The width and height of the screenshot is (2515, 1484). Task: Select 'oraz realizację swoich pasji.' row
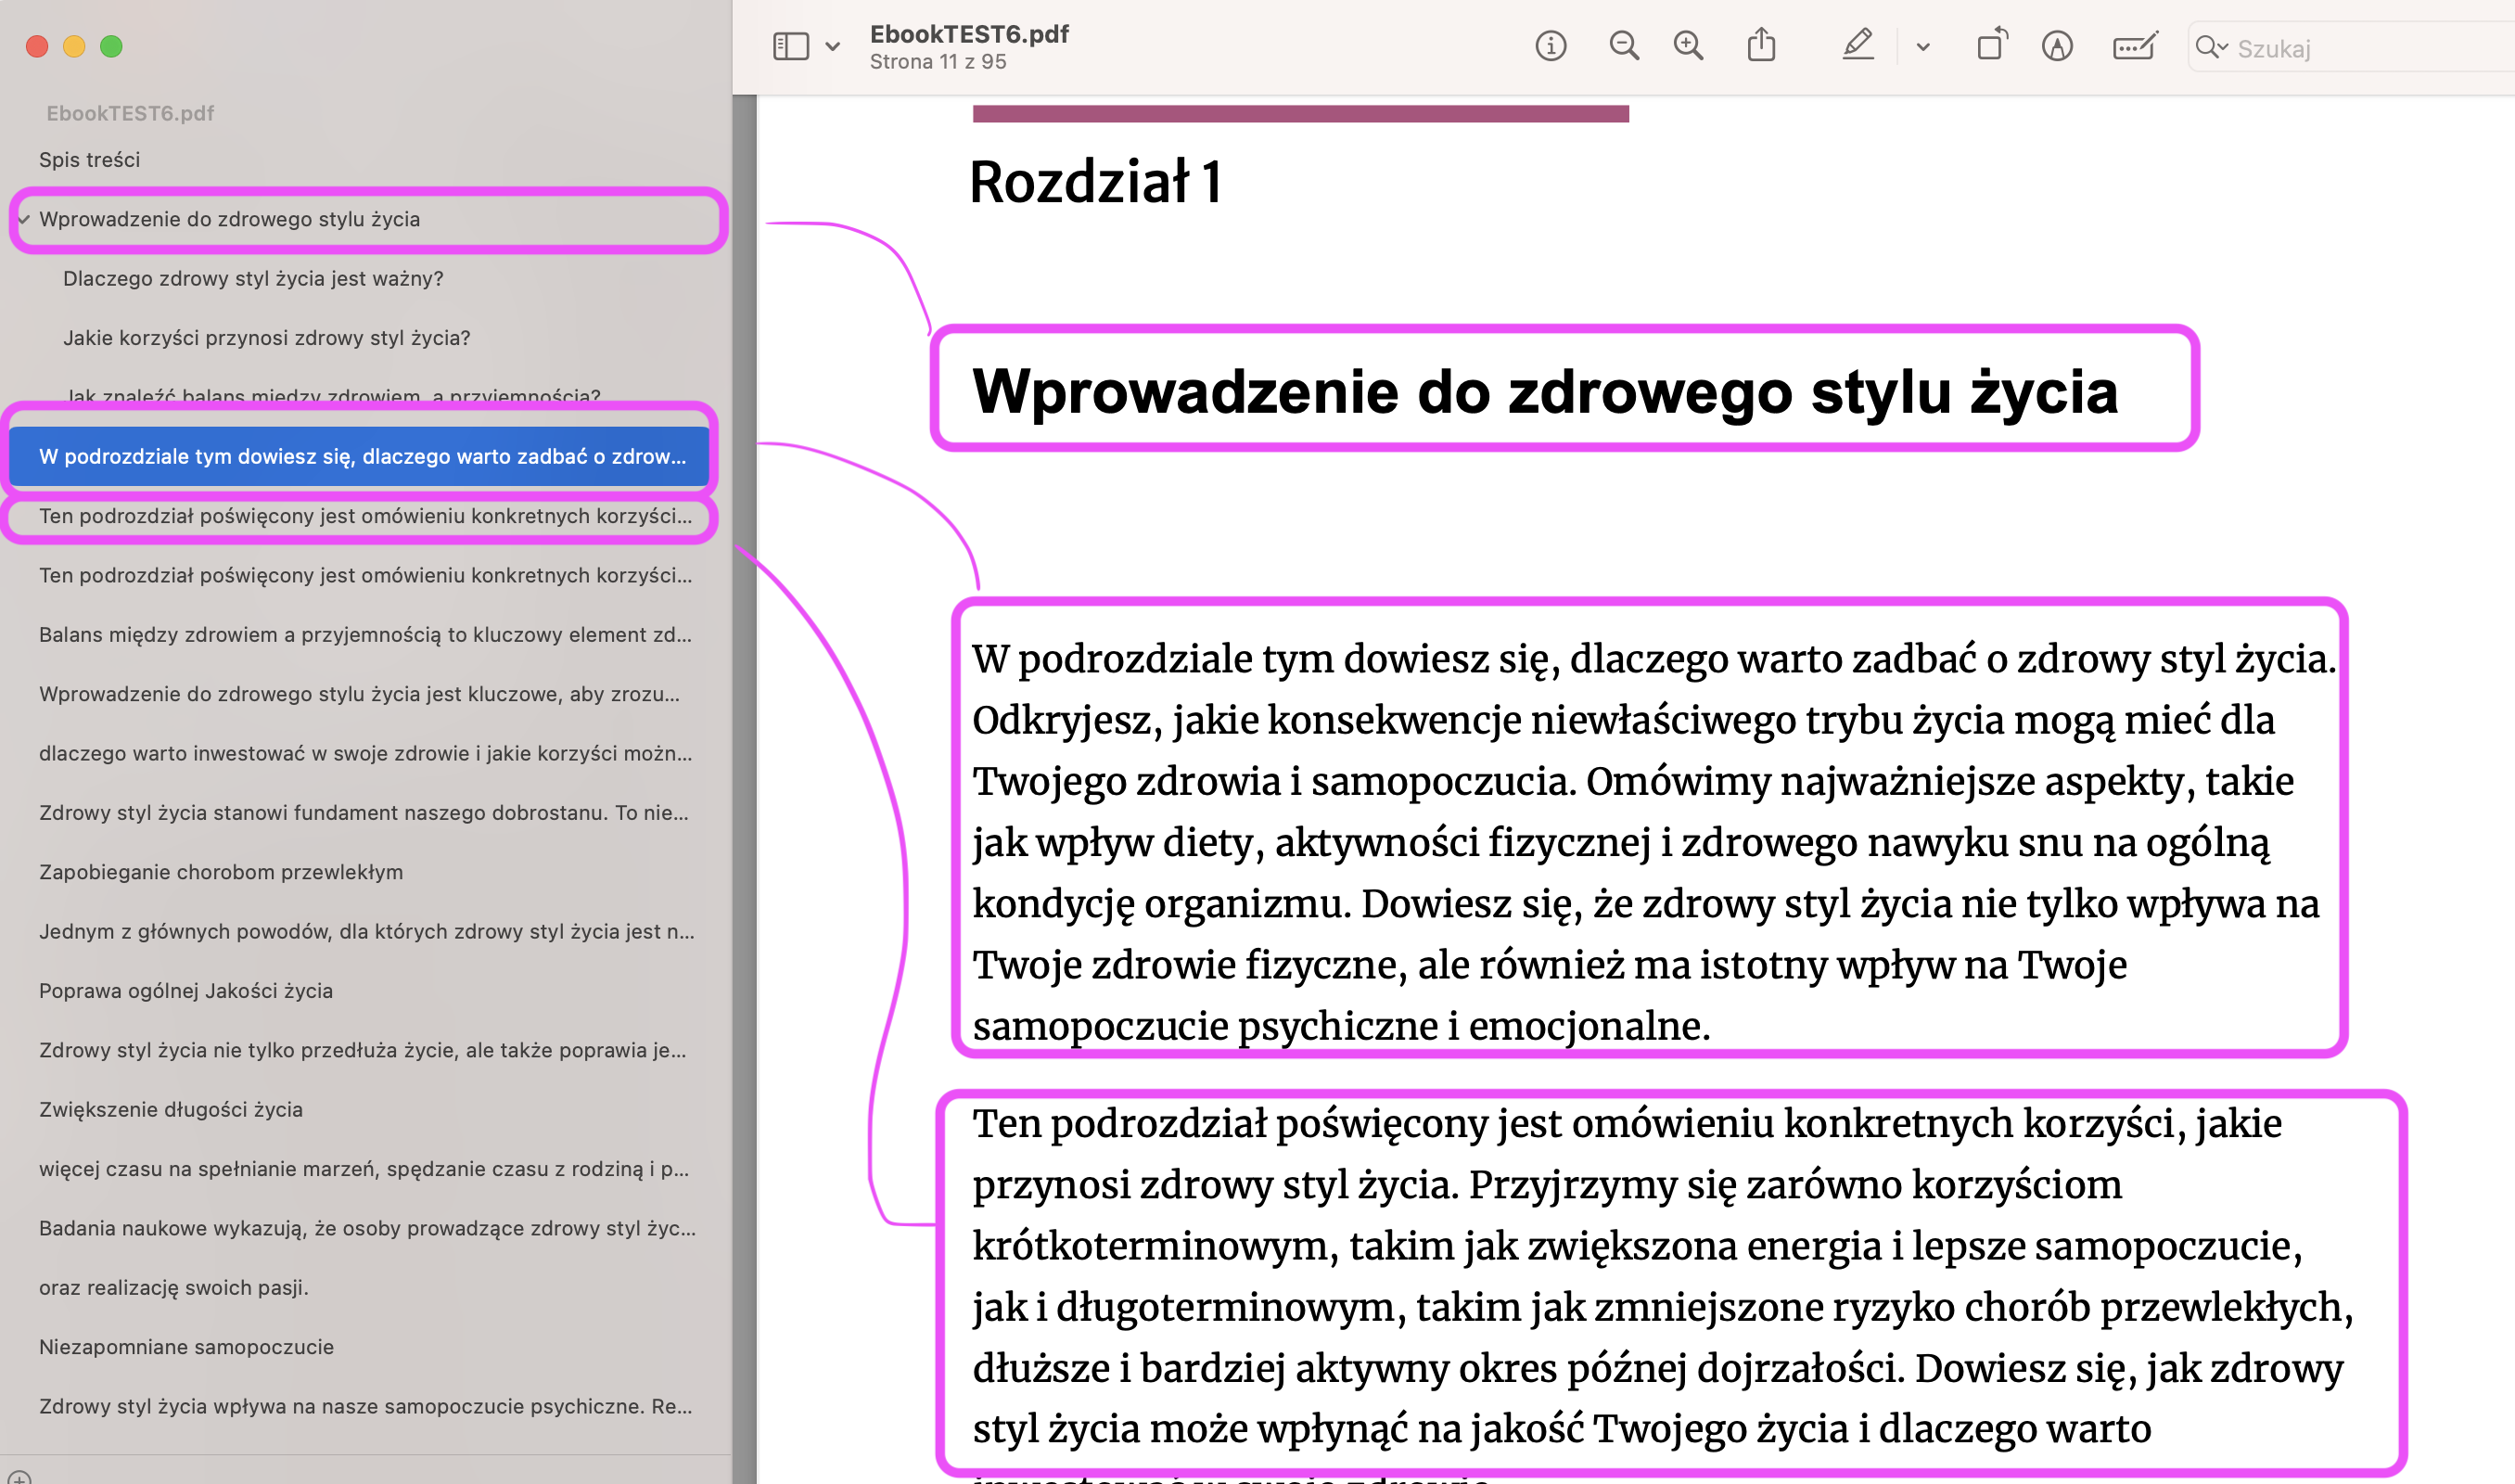[x=174, y=1288]
